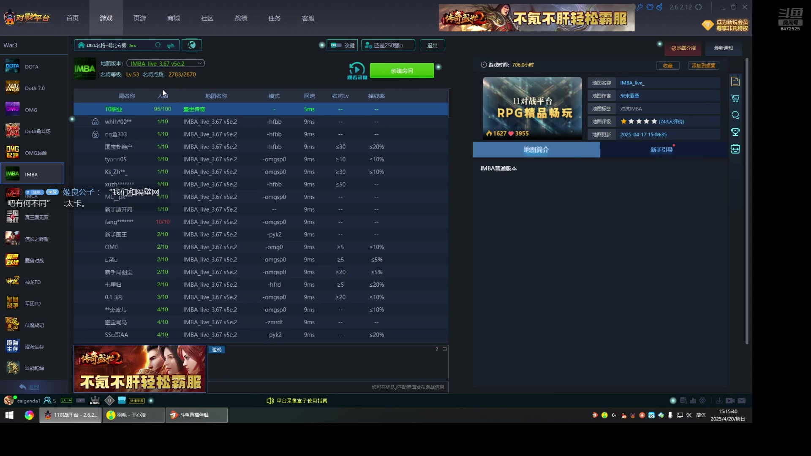Open the map author 米米亚桑 link
This screenshot has height=456, width=811.
click(629, 96)
